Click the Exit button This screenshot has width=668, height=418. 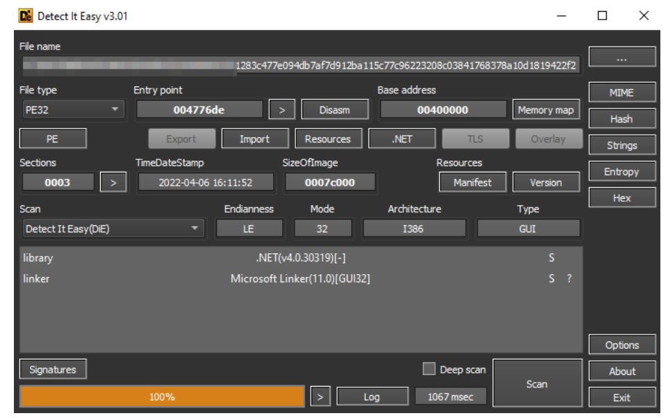(x=621, y=398)
